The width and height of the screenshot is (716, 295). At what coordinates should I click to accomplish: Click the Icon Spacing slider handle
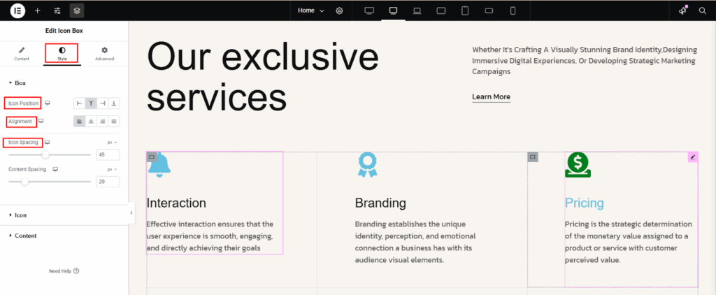point(46,154)
